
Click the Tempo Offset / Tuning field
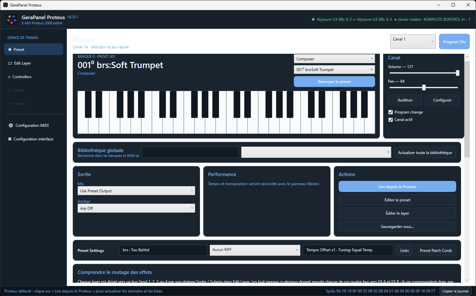pyautogui.click(x=348, y=250)
